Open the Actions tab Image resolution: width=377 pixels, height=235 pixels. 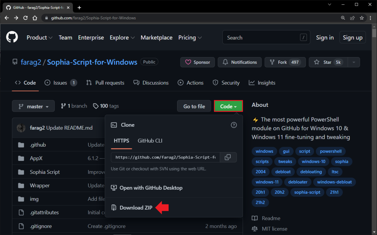(190, 83)
